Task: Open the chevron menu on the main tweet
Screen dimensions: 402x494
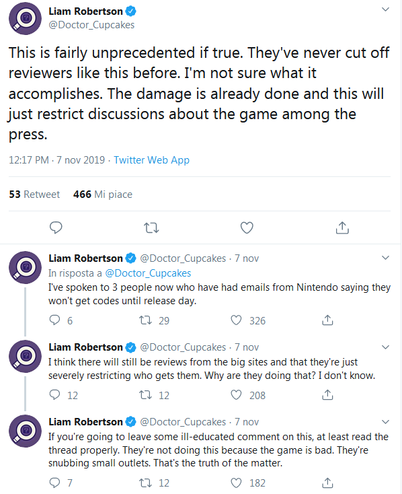Action: coord(385,9)
